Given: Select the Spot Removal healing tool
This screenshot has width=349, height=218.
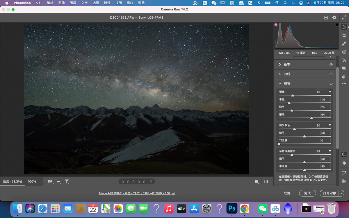Looking at the screenshot, I should point(344,44).
